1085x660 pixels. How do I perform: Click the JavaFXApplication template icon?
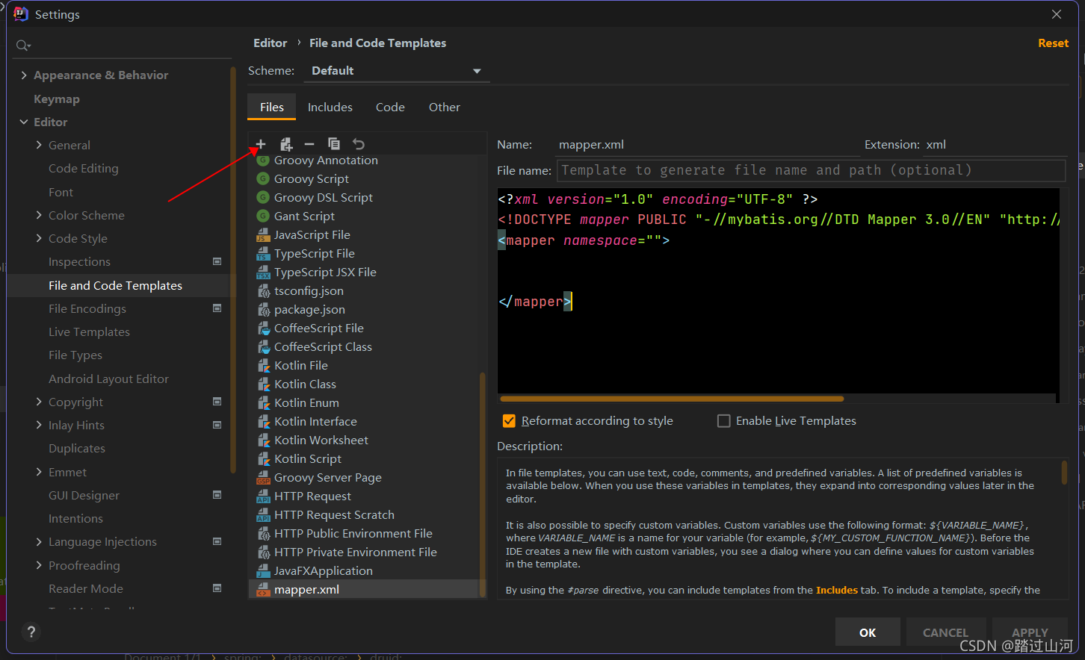point(263,571)
